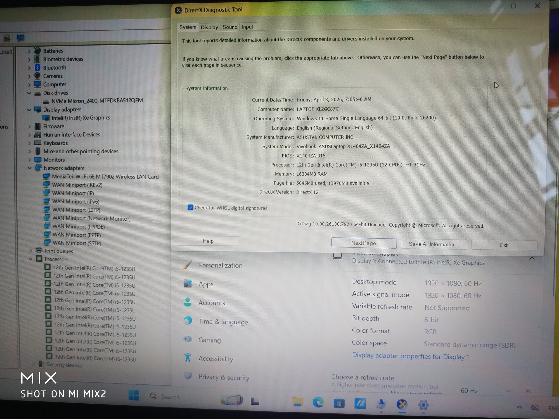Click the scan for hardware changes toolbar icon
The height and width of the screenshot is (419, 559).
[x=20, y=38]
